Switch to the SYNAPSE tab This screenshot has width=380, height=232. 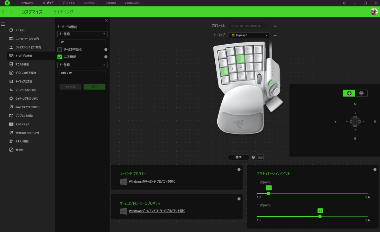pyautogui.click(x=28, y=3)
